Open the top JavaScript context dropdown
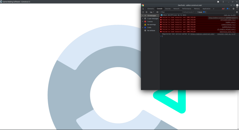Viewport: 239px width, 130px height. pos(152,12)
